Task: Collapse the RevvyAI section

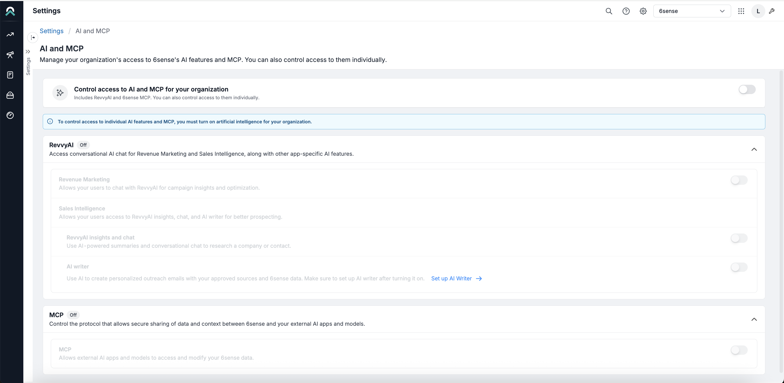Action: (x=754, y=149)
